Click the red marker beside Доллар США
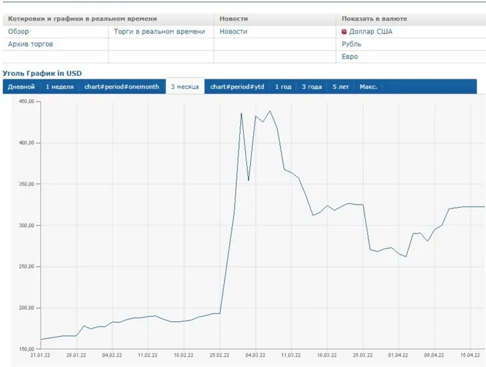Screen dimensions: 486x367 click(344, 31)
